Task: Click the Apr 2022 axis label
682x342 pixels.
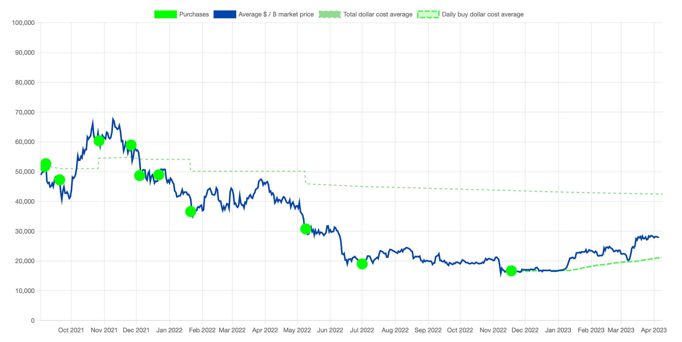Action: (x=265, y=330)
